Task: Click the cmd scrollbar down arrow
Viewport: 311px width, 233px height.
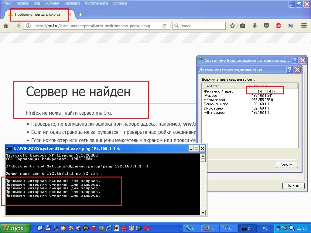Action: pos(203,213)
